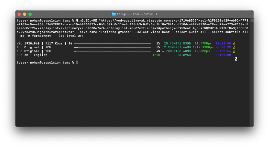Viewport: 269px width, 147px height.
Task: Click the 5% audio row progress bar
Action: [x=112, y=47]
